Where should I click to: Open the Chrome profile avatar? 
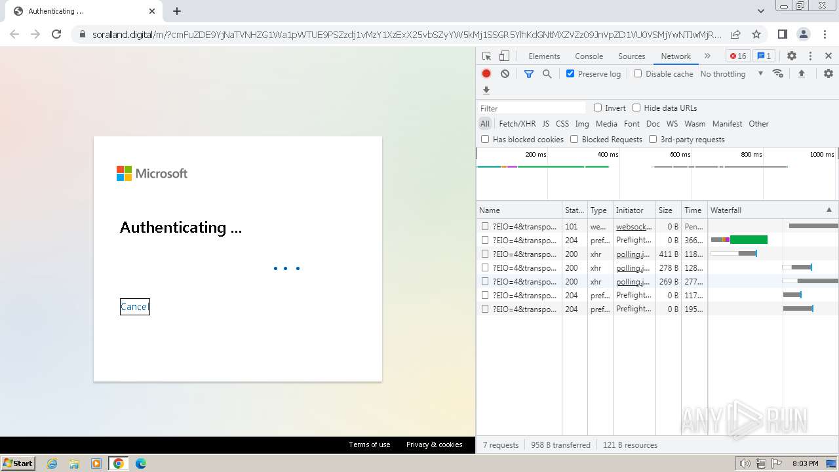click(x=804, y=34)
